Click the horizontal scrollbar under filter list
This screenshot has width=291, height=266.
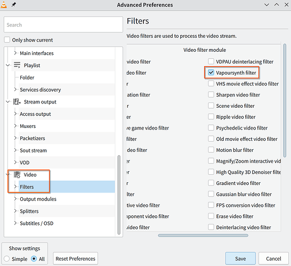tap(203, 236)
